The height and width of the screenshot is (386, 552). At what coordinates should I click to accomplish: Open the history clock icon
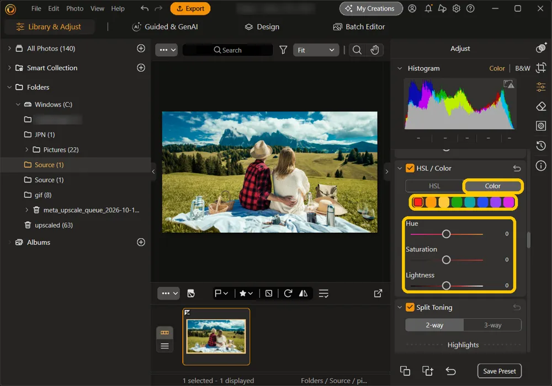pos(541,146)
